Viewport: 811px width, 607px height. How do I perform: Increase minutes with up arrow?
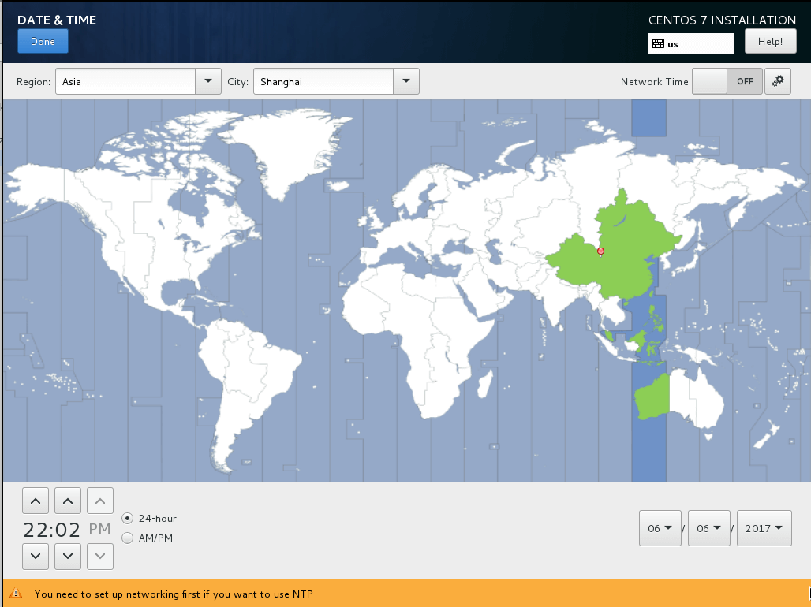click(68, 501)
